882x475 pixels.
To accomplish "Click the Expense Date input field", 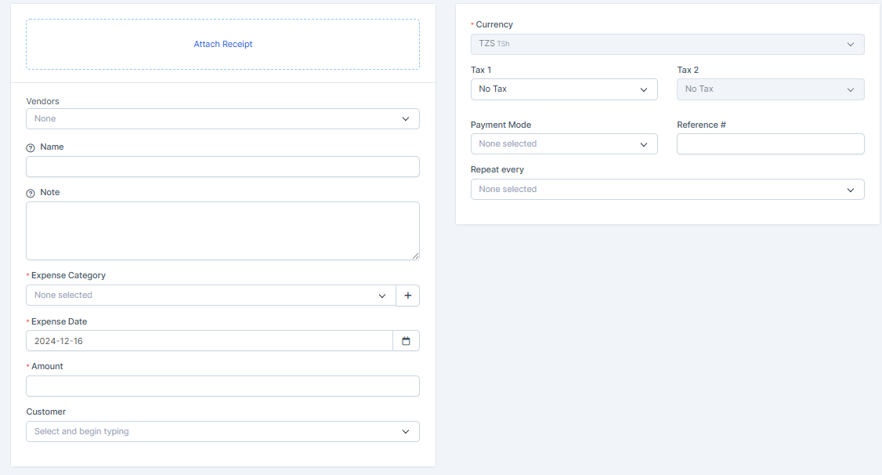I will 209,341.
